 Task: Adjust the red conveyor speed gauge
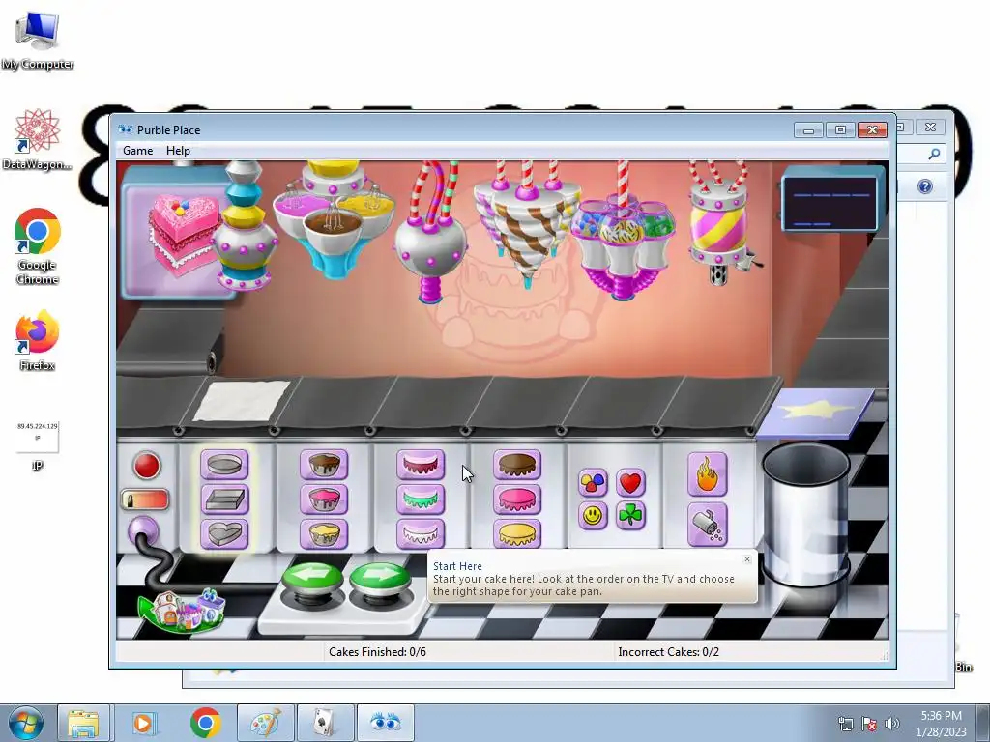point(145,500)
